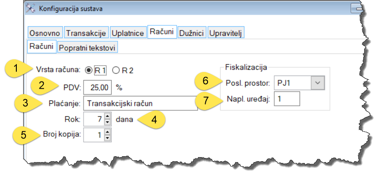The height and width of the screenshot is (177, 380).
Task: Click the Plaćanje text field
Action: tap(141, 103)
